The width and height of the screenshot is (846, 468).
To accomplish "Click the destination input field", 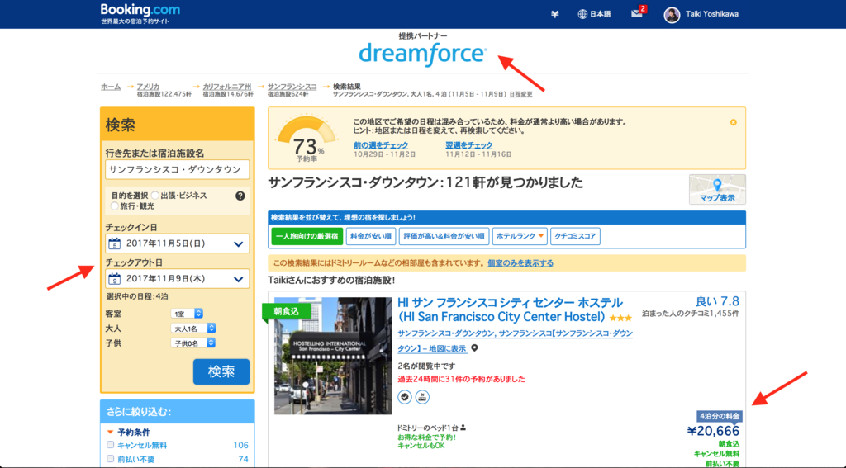I will 178,169.
